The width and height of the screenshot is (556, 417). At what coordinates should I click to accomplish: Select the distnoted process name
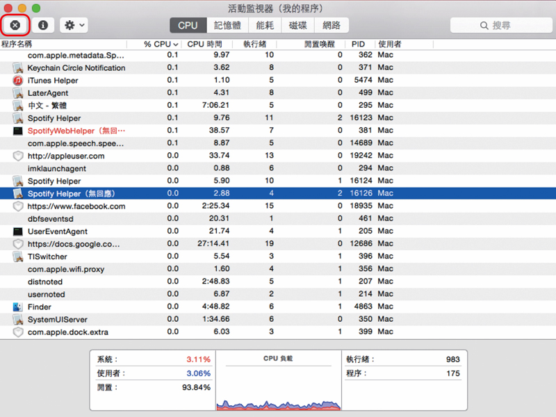coord(45,282)
